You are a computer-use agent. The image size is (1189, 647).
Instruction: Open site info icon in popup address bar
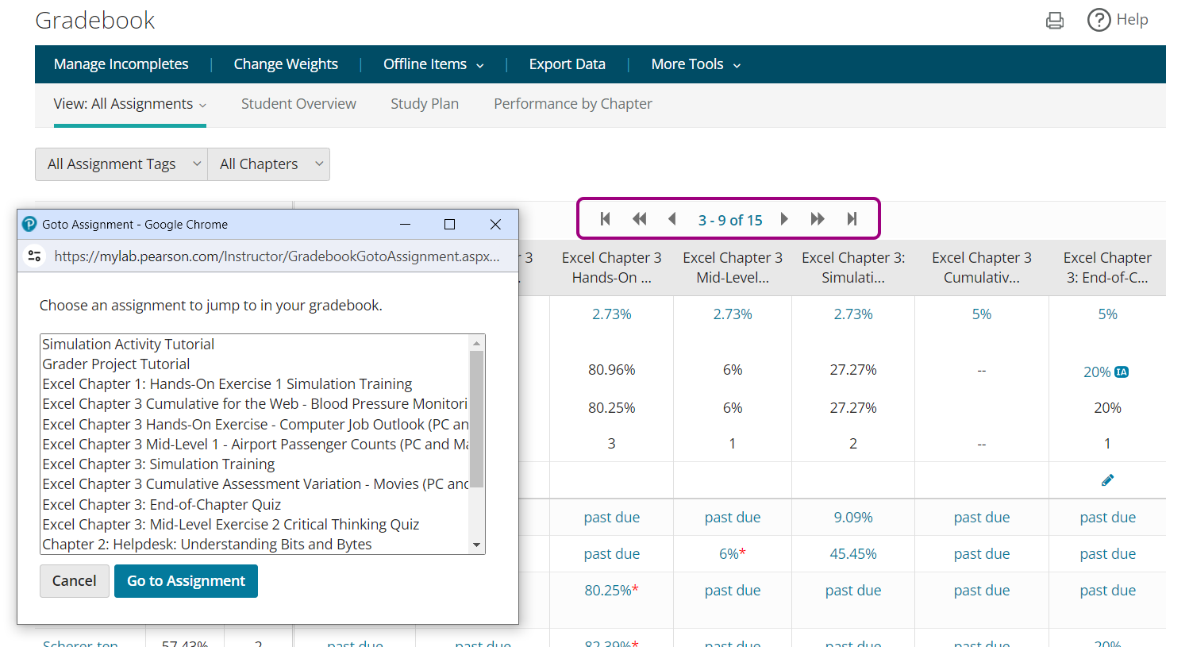click(x=34, y=256)
